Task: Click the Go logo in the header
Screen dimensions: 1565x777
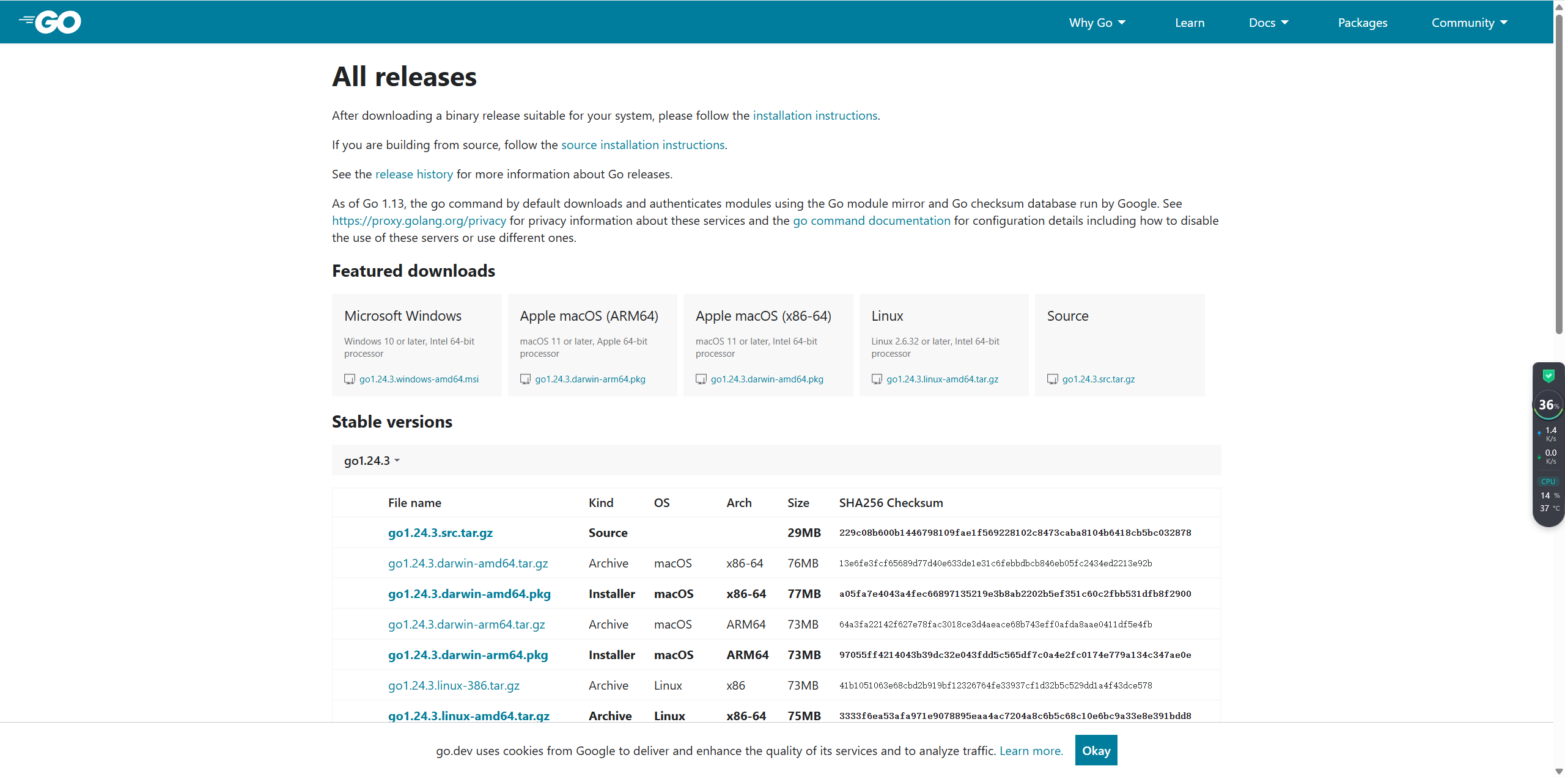Action: [50, 23]
